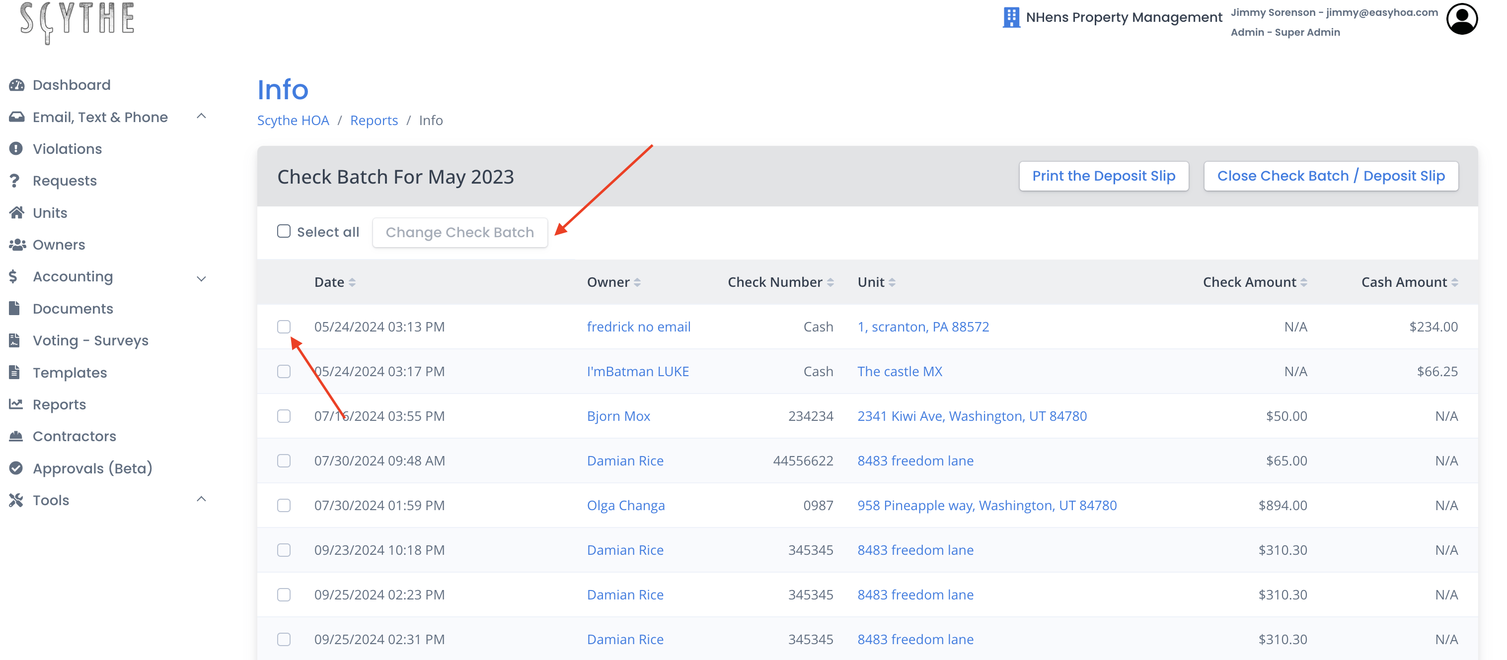Select the 09/25/2024 02:31 PM row checkbox
Viewport: 1507px width, 660px height.
click(283, 640)
